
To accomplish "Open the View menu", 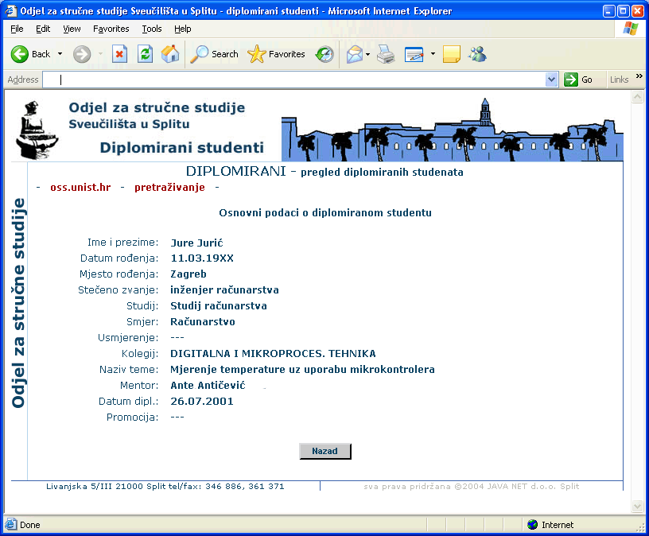I will click(x=72, y=29).
